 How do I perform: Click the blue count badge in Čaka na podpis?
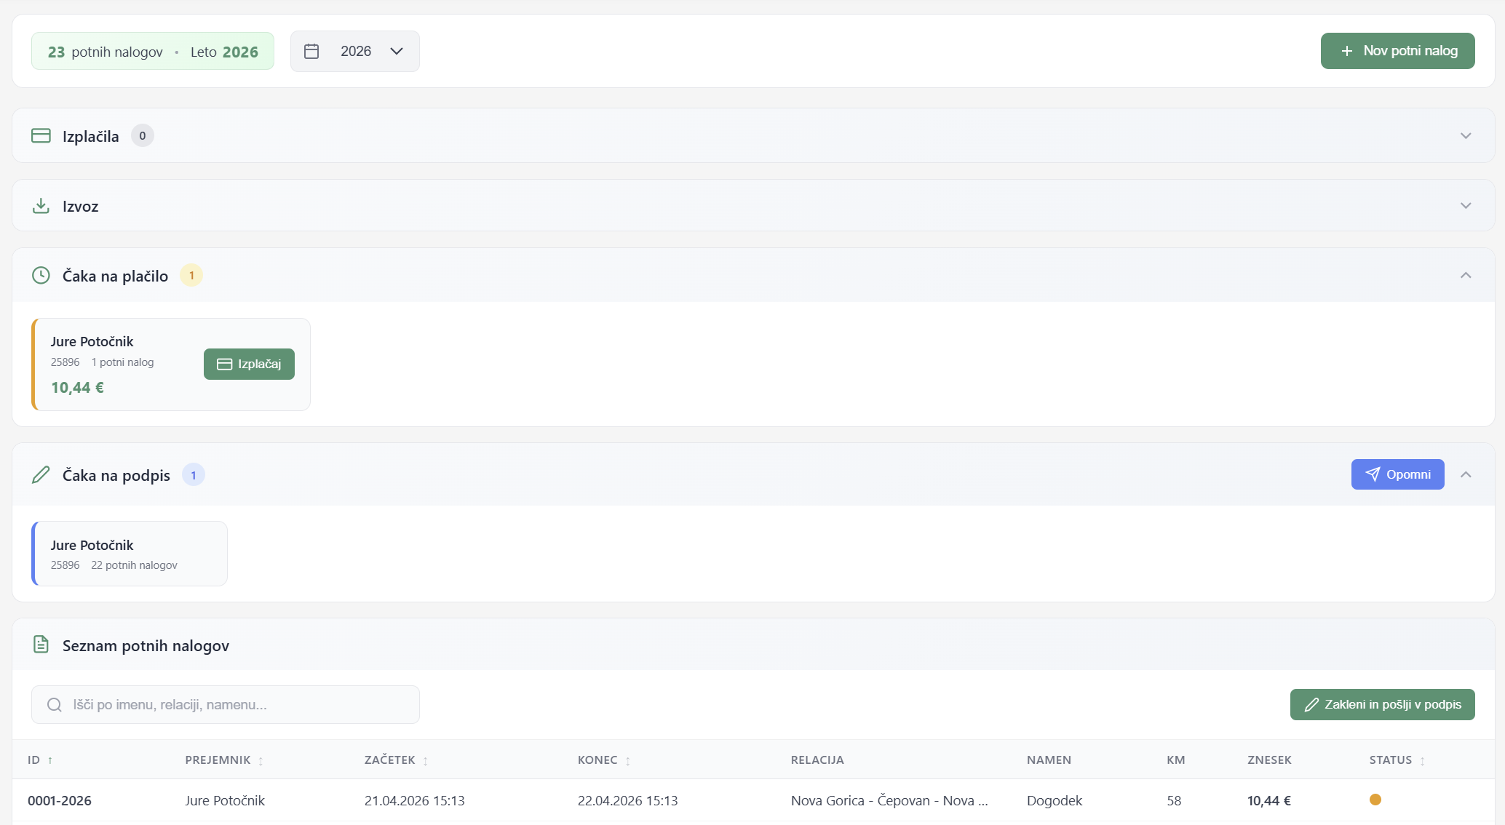point(194,475)
